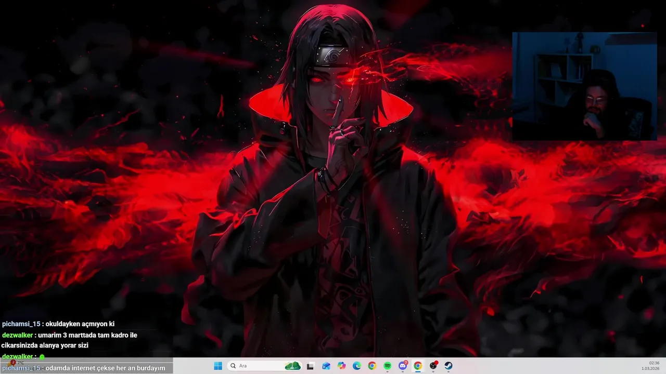Screen dimensions: 666x374
Task: Click the username pichamsi_15 in first chat message
Action: click(x=21, y=324)
